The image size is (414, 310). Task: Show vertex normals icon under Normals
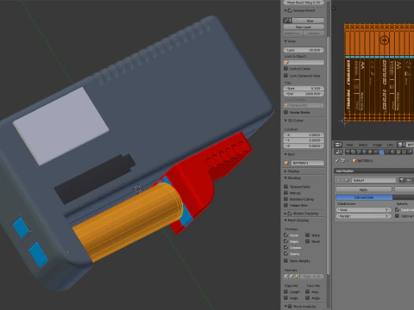[286, 276]
